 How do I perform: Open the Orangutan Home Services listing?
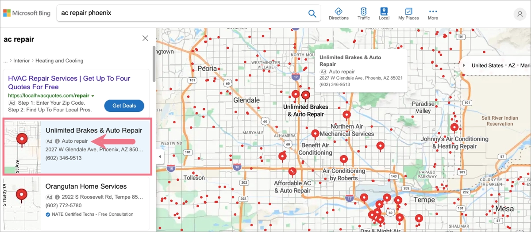point(86,186)
